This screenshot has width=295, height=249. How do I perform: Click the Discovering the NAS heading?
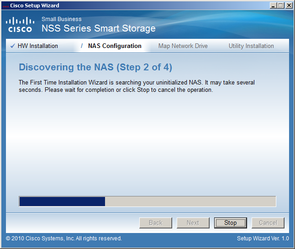pyautogui.click(x=95, y=67)
